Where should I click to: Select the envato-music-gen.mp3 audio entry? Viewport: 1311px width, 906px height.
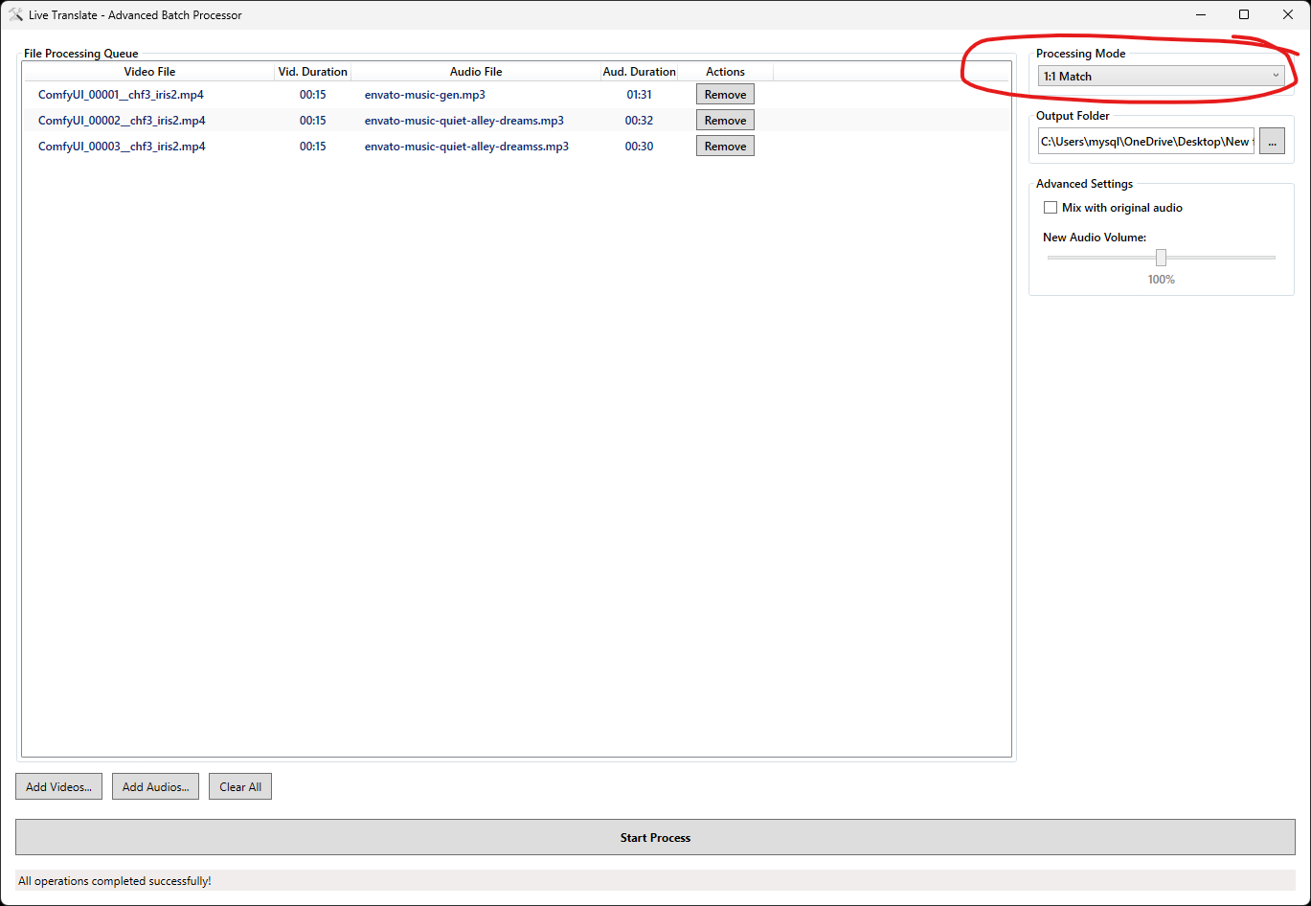[424, 95]
